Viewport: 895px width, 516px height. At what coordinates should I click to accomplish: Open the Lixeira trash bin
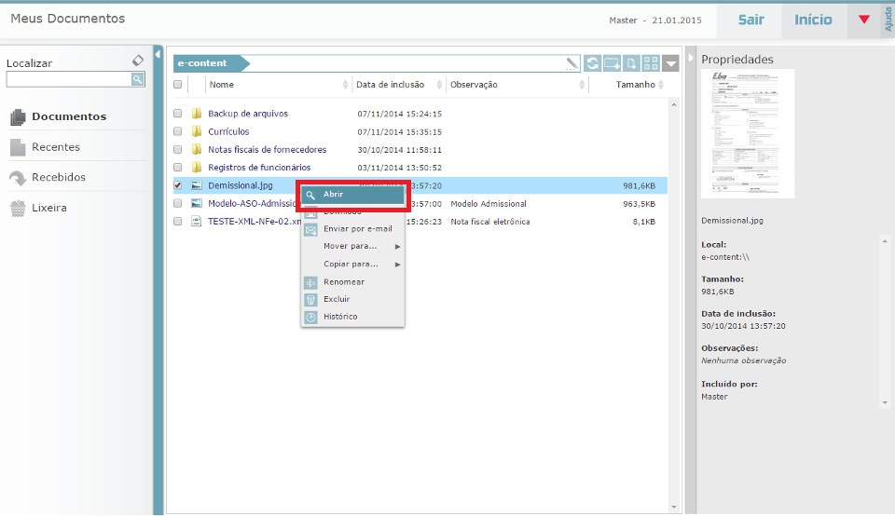(x=48, y=208)
